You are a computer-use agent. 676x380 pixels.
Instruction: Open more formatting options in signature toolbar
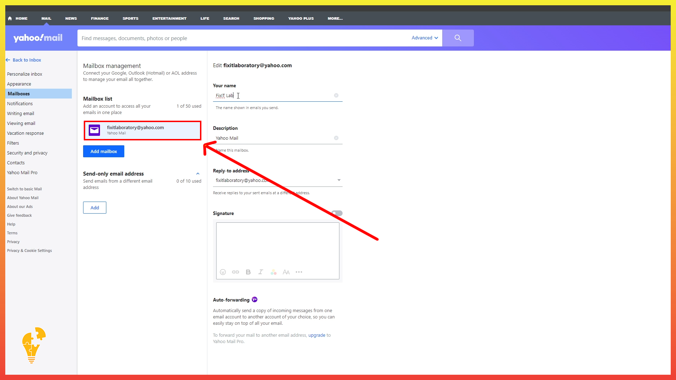(299, 272)
